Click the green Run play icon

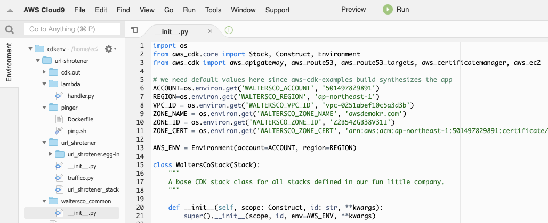click(388, 10)
